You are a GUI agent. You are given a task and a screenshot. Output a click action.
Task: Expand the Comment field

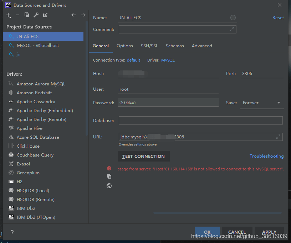pyautogui.click(x=231, y=29)
